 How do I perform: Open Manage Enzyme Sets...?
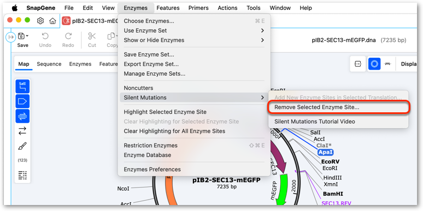point(194,74)
